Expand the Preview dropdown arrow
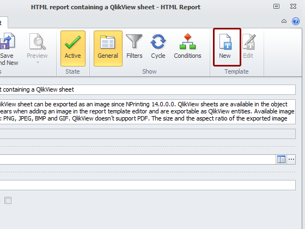 coord(38,63)
